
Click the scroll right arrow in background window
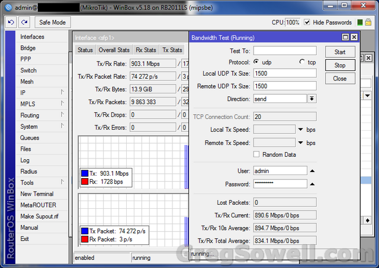367,221
